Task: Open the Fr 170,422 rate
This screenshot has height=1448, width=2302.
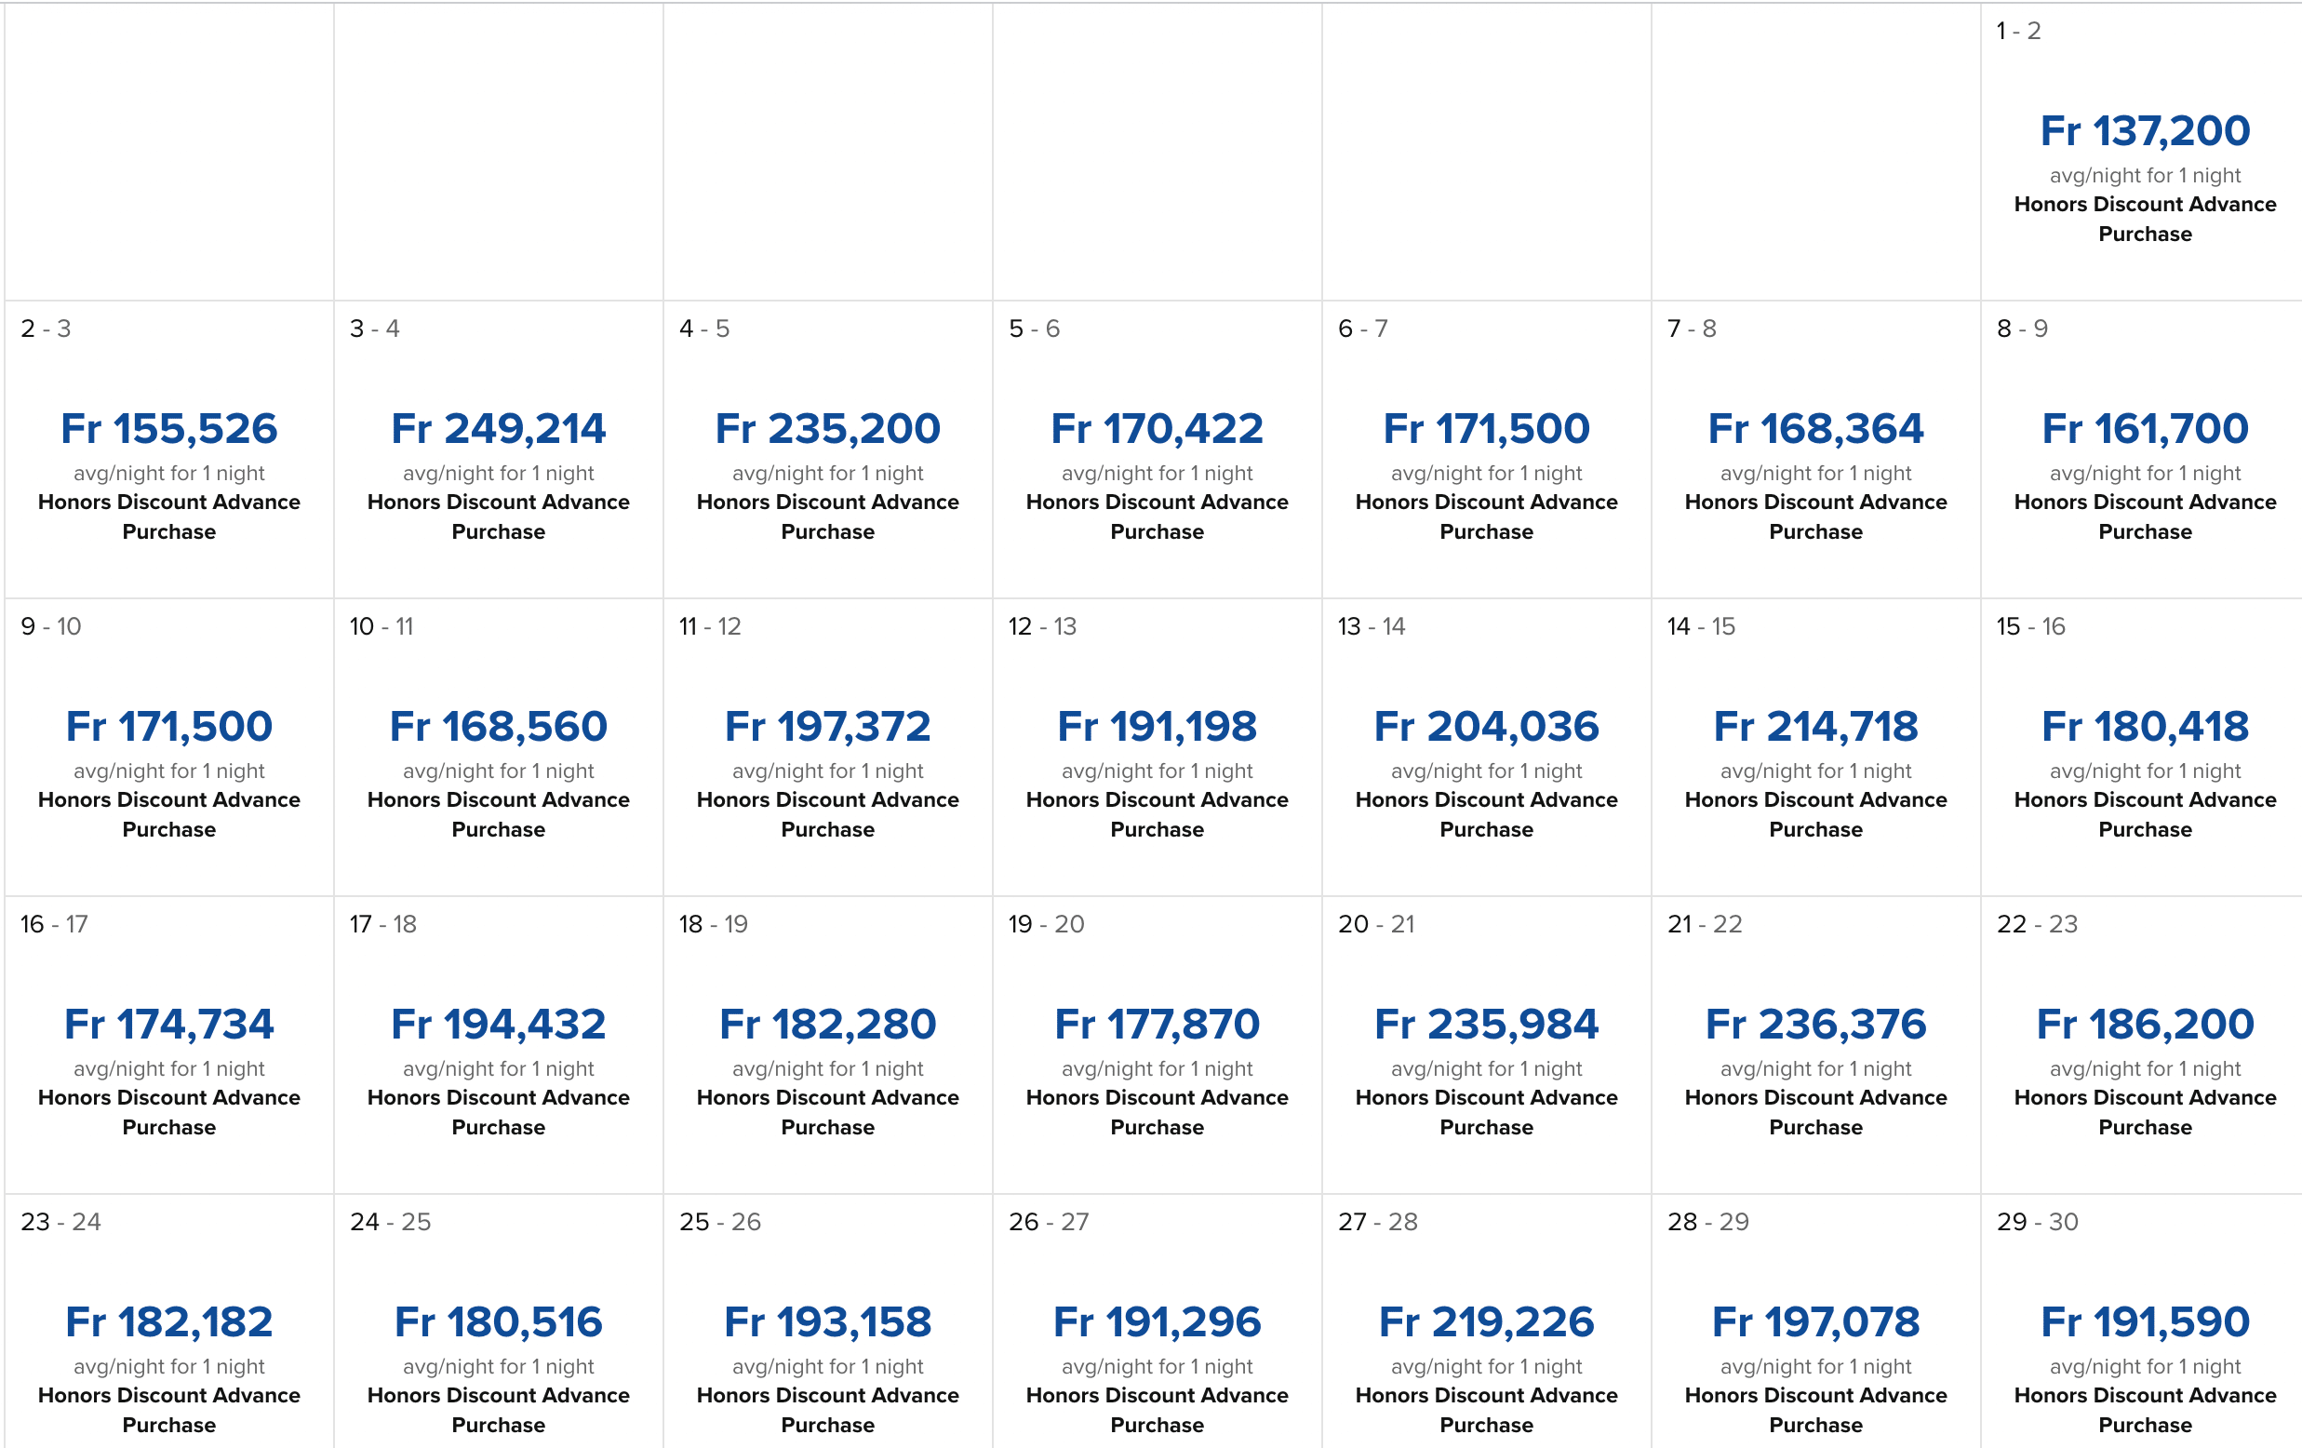Action: 1157,428
